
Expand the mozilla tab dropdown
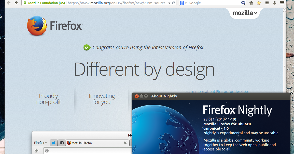point(245,13)
